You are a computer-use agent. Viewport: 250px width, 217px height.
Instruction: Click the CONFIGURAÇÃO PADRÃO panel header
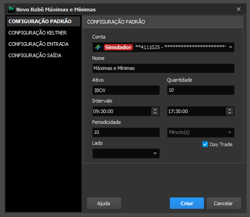163,22
